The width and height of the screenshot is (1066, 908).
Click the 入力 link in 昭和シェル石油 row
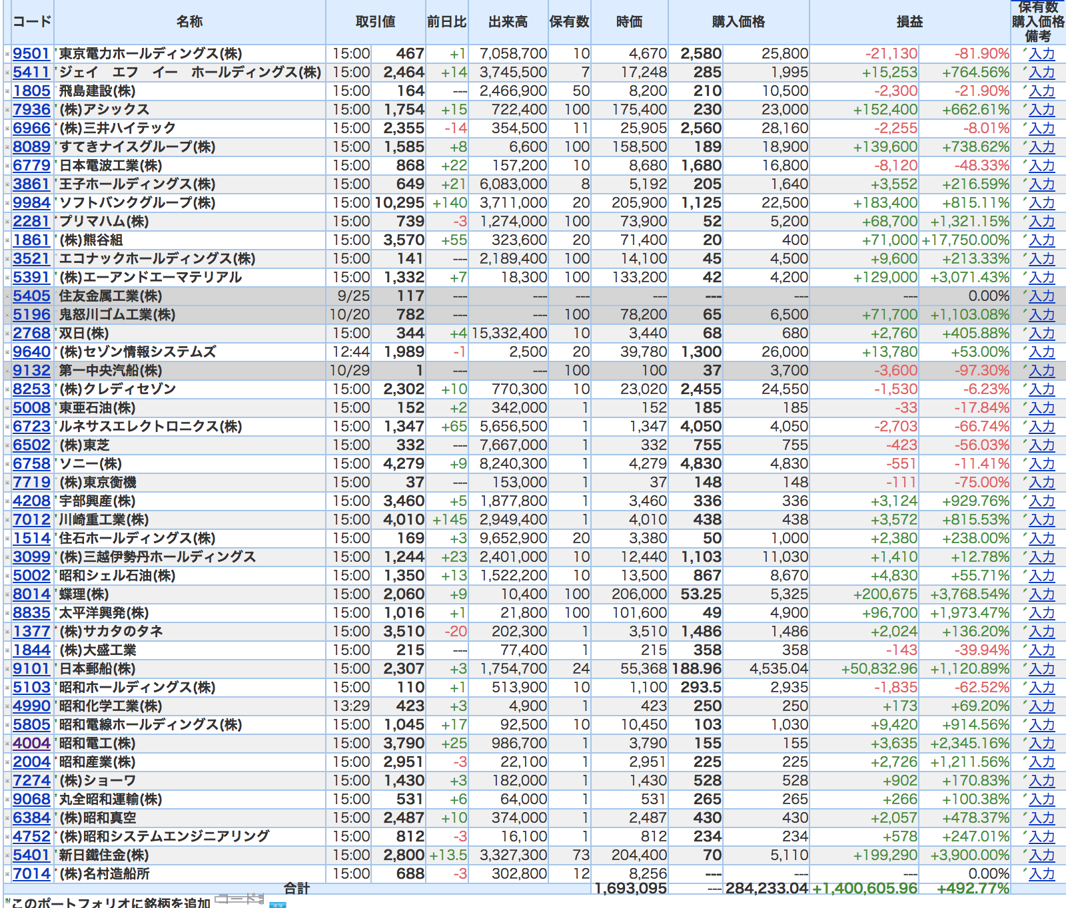tap(1042, 576)
